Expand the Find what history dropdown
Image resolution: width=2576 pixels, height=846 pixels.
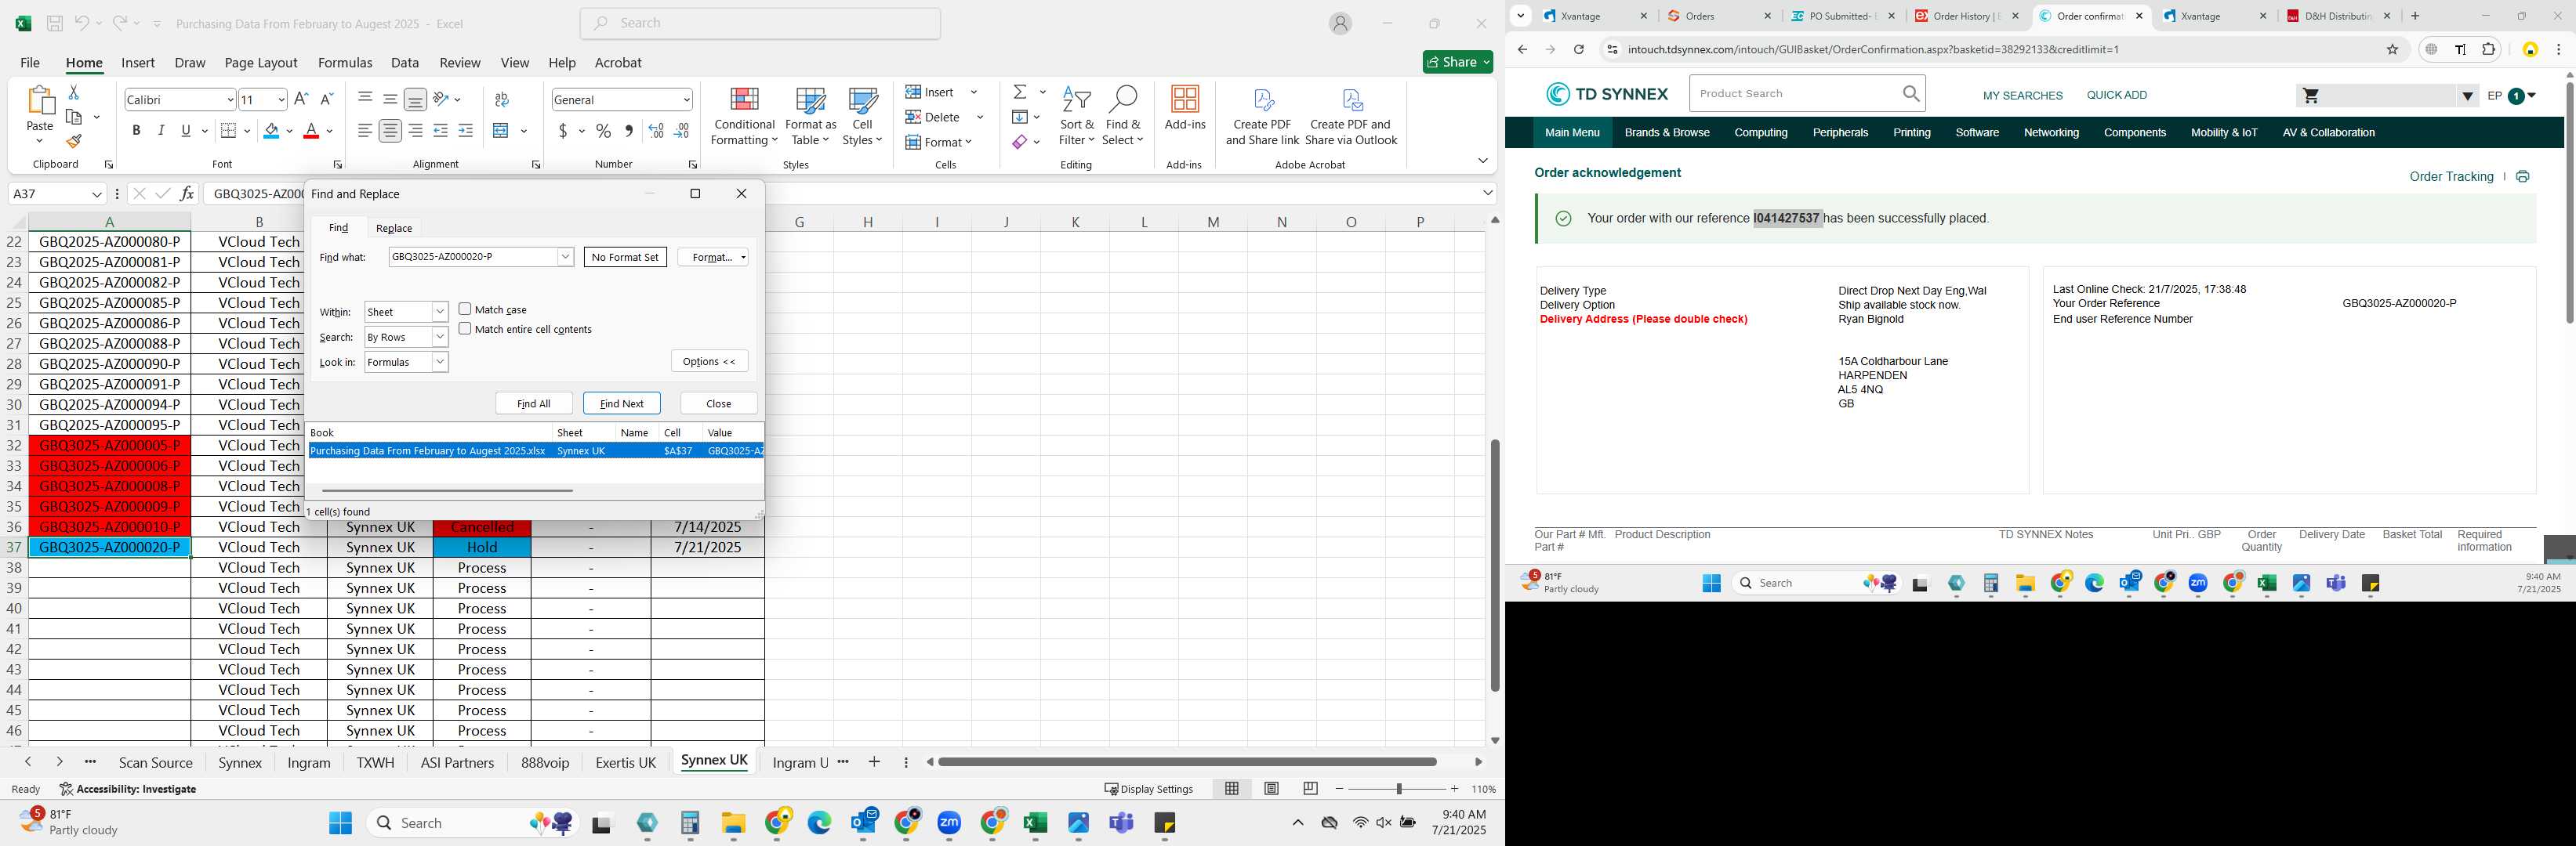565,257
